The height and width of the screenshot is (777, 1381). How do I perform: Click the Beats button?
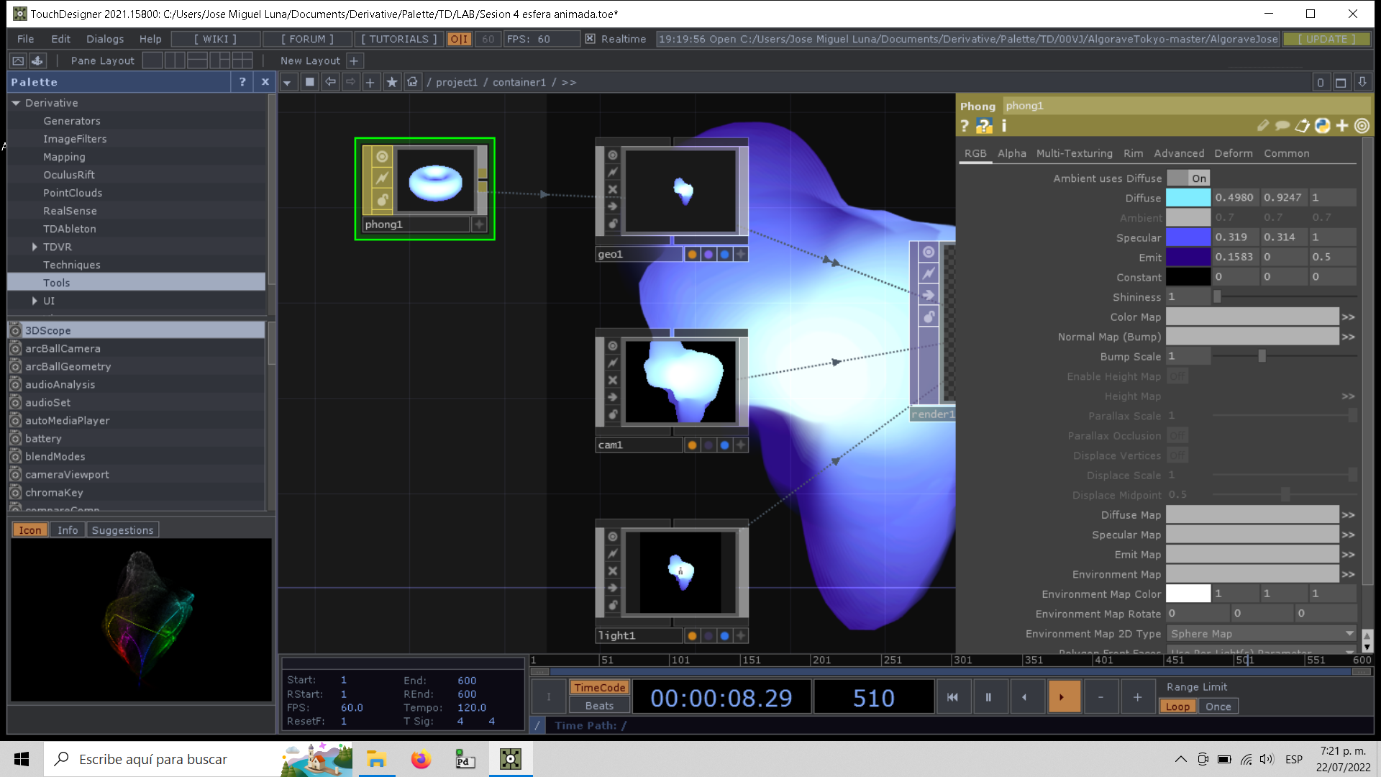coord(599,706)
